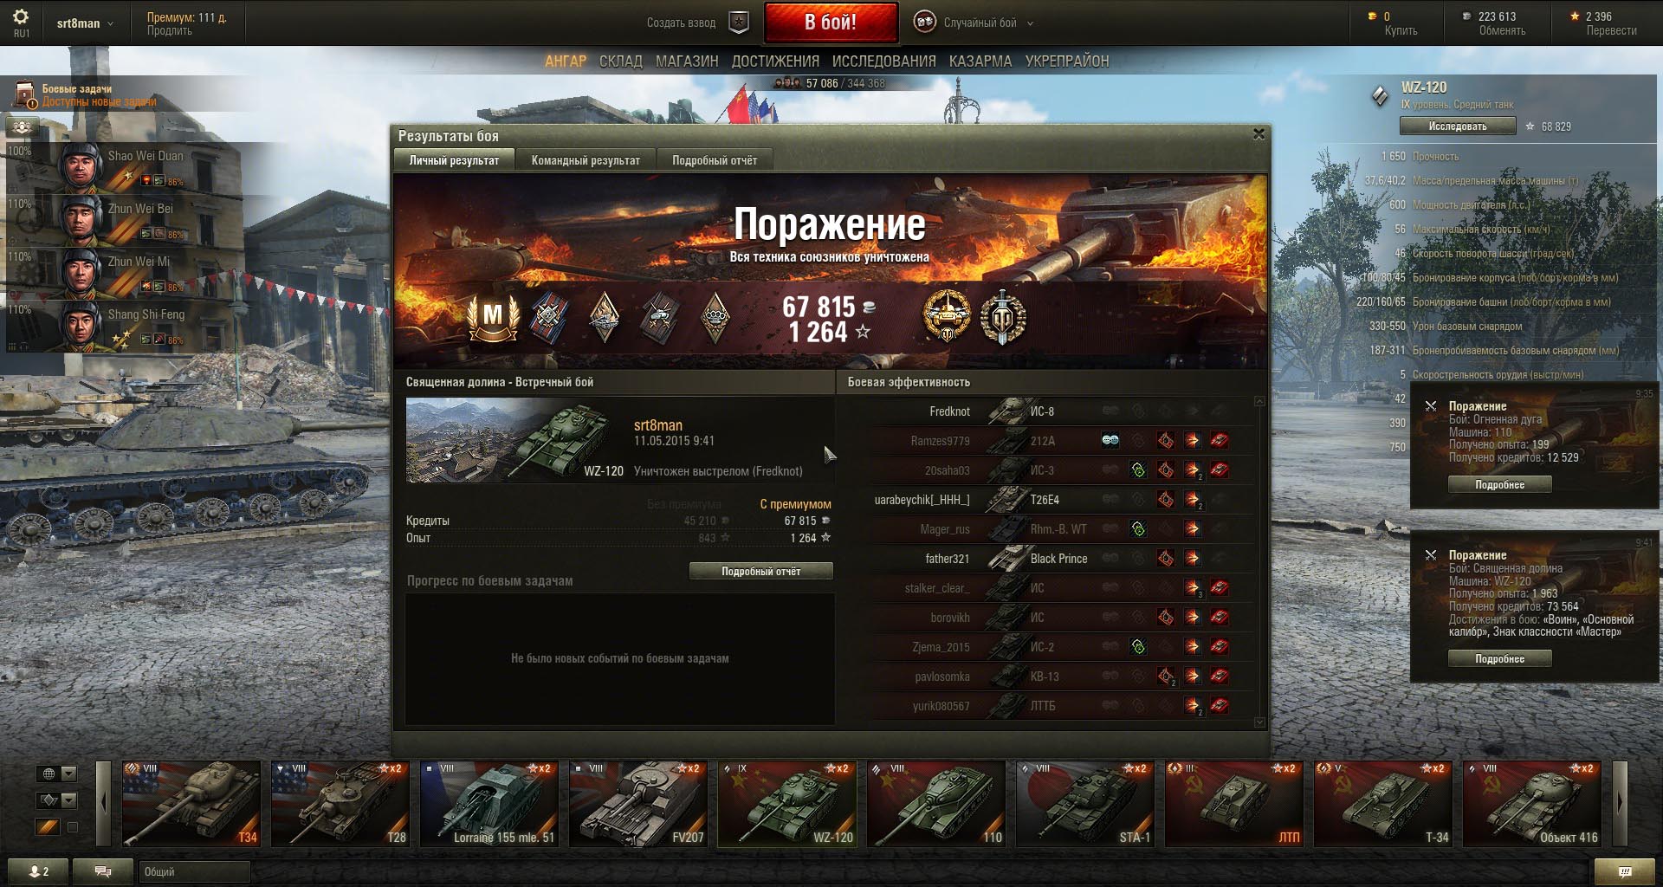Open the game settings gear icon
The image size is (1663, 887).
pos(21,17)
